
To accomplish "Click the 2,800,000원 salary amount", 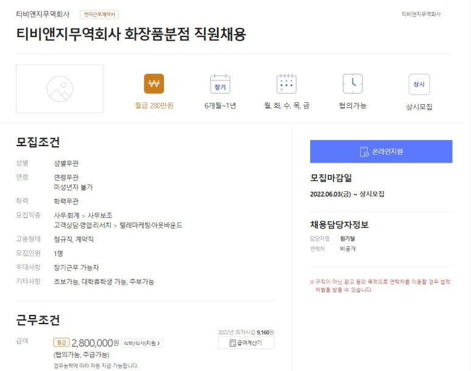I will click(x=95, y=343).
